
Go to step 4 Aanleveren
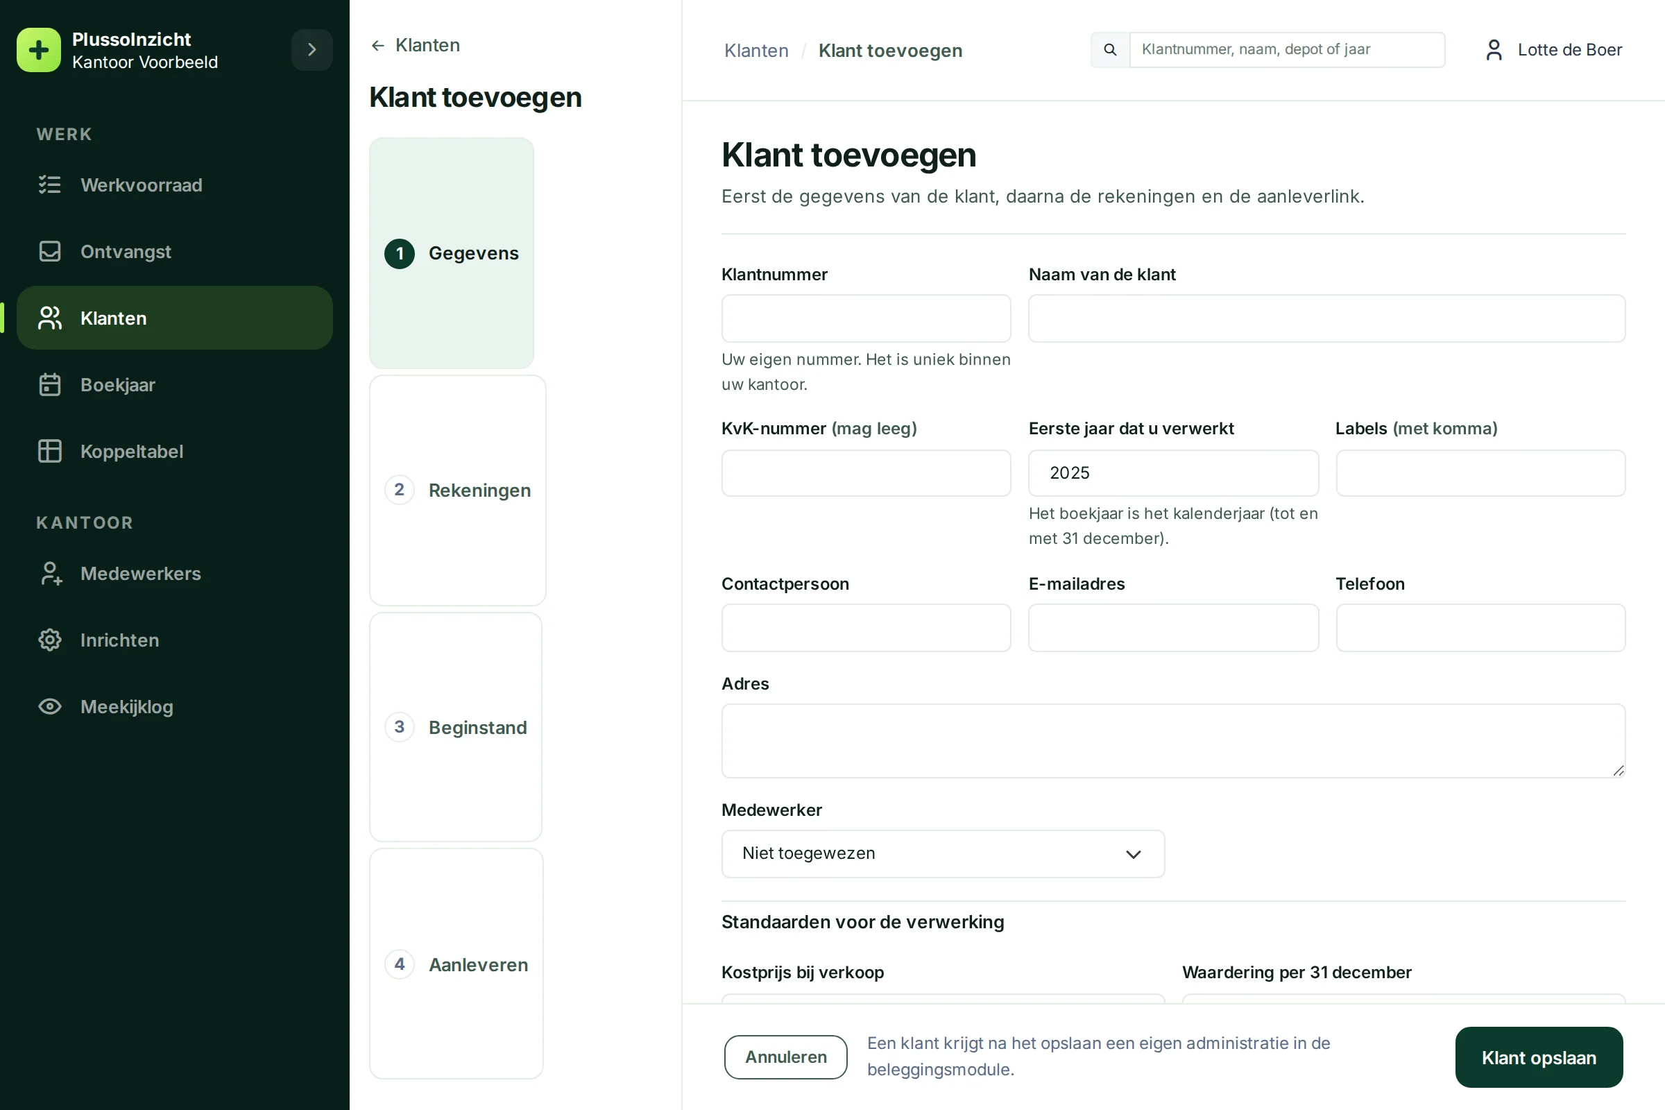[x=456, y=964]
